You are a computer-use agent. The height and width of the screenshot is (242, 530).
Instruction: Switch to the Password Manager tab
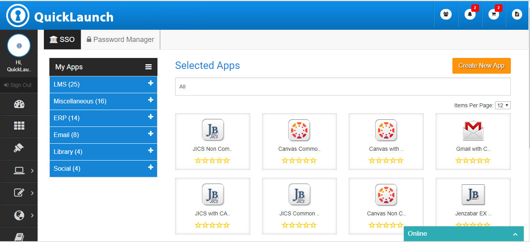(120, 40)
